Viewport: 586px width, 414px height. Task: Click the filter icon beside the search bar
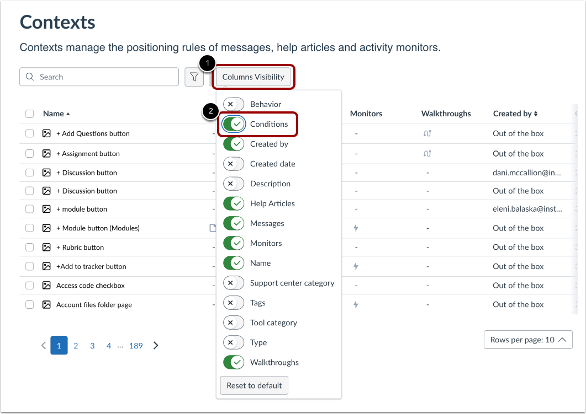coord(194,77)
